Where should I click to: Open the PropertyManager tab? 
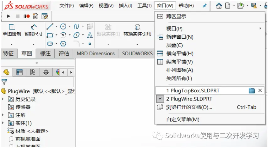coord(19,72)
